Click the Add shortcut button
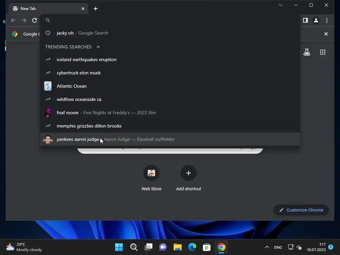The width and height of the screenshot is (340, 255). [189, 178]
